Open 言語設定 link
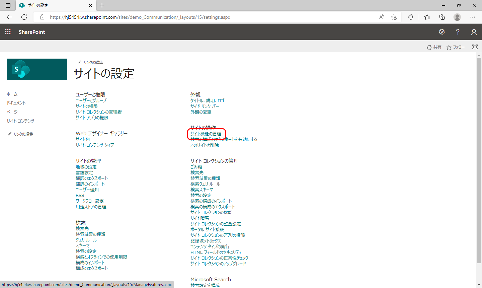This screenshot has height=288, width=482. pyautogui.click(x=84, y=172)
